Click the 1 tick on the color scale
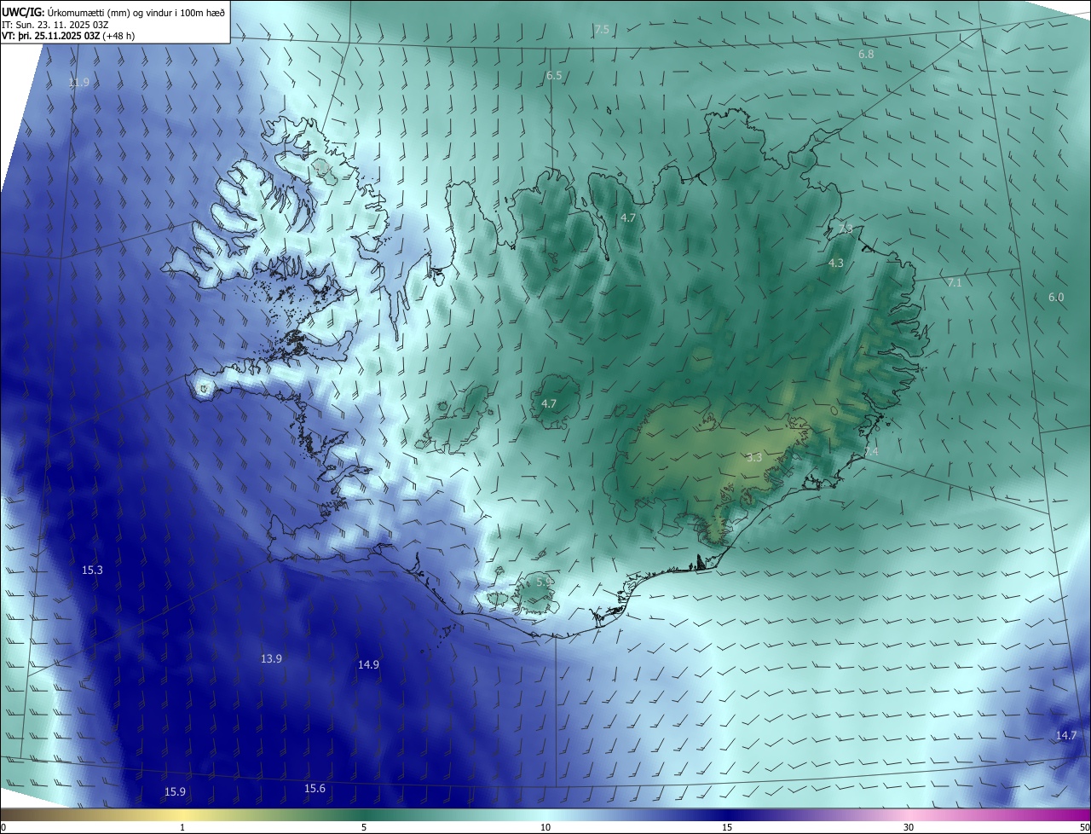The width and height of the screenshot is (1091, 834). click(x=182, y=827)
